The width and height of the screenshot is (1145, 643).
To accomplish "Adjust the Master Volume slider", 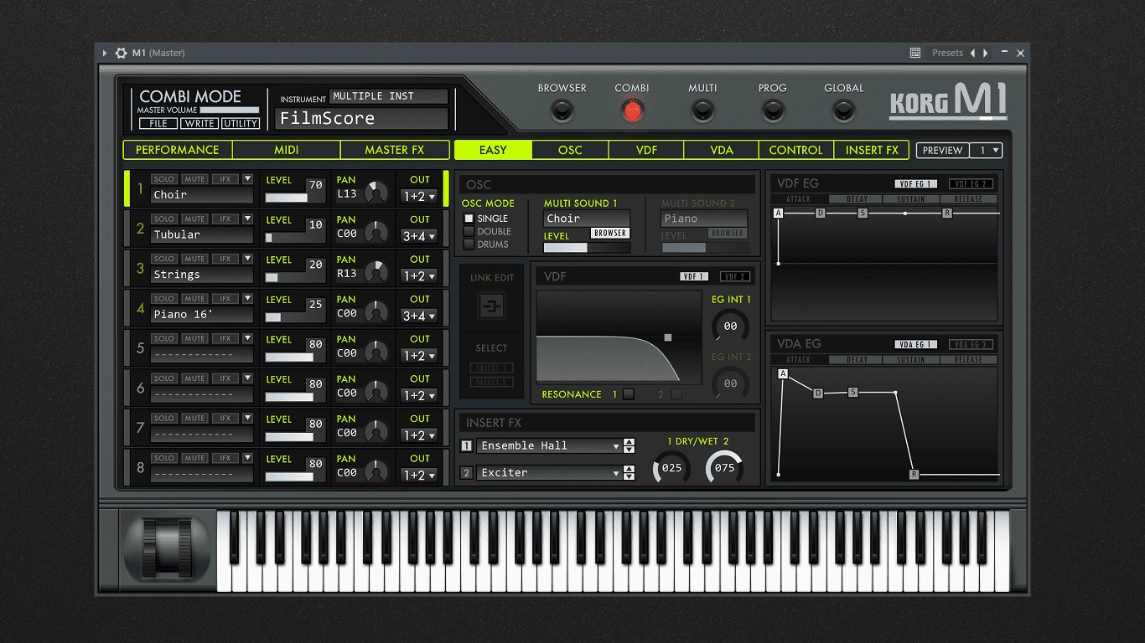I will coord(230,110).
